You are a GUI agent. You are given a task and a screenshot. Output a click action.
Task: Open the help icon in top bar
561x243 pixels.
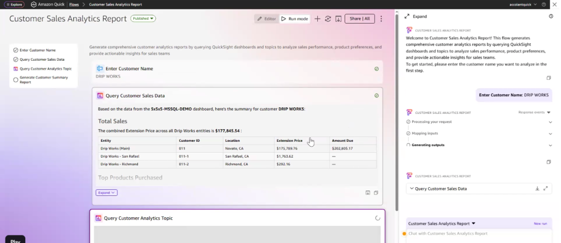coord(544,4)
